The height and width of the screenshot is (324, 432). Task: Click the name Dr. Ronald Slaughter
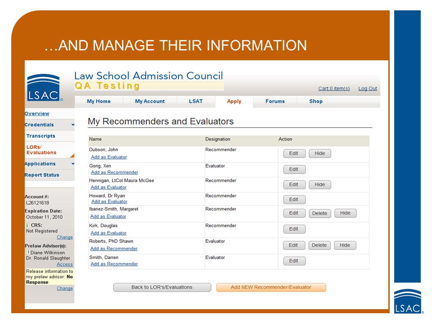(48, 258)
